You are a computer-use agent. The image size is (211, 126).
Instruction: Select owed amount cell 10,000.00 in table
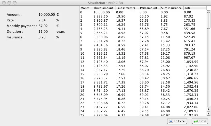[x=102, y=12]
